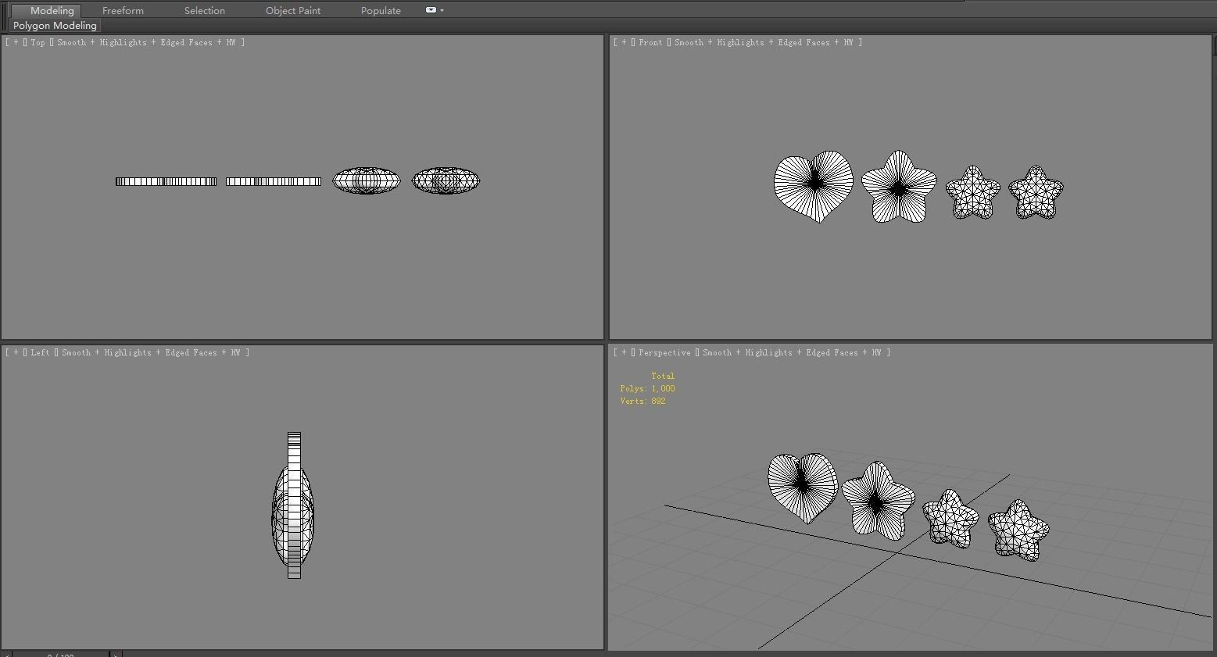Open the Left viewport point-of-view label menu

click(40, 352)
